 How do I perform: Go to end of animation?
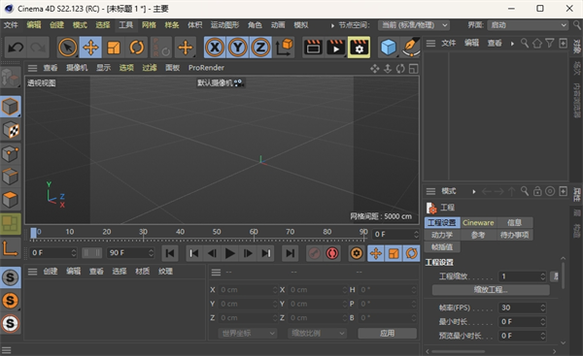coord(290,253)
